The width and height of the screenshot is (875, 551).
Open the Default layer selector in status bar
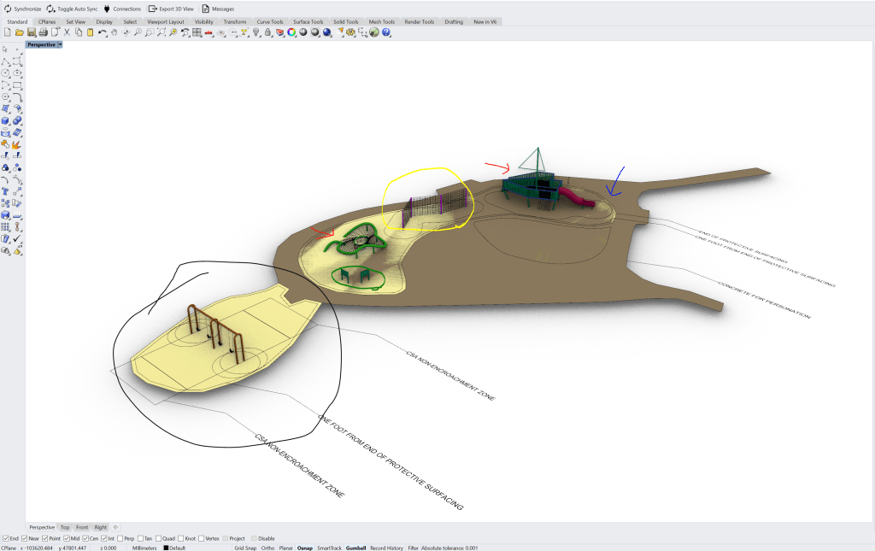point(176,548)
